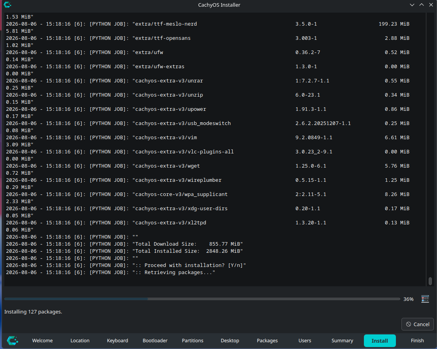Click the "Total Download Size: 855.77 MiB" line
437x349 pixels.
[x=124, y=244]
